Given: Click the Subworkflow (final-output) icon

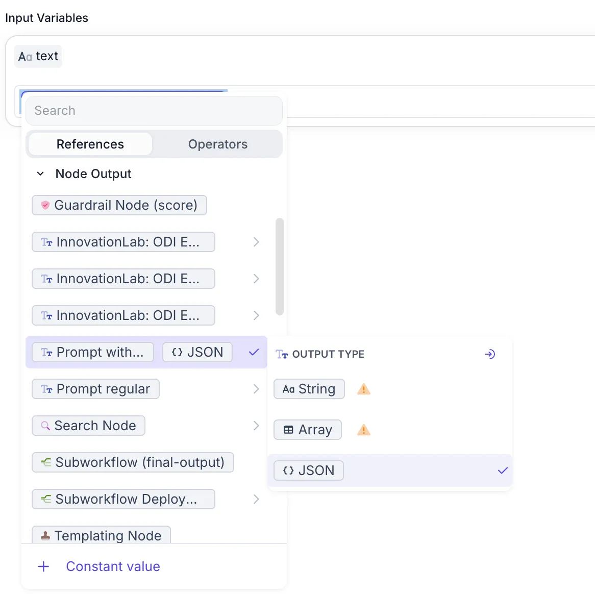Looking at the screenshot, I should point(46,462).
